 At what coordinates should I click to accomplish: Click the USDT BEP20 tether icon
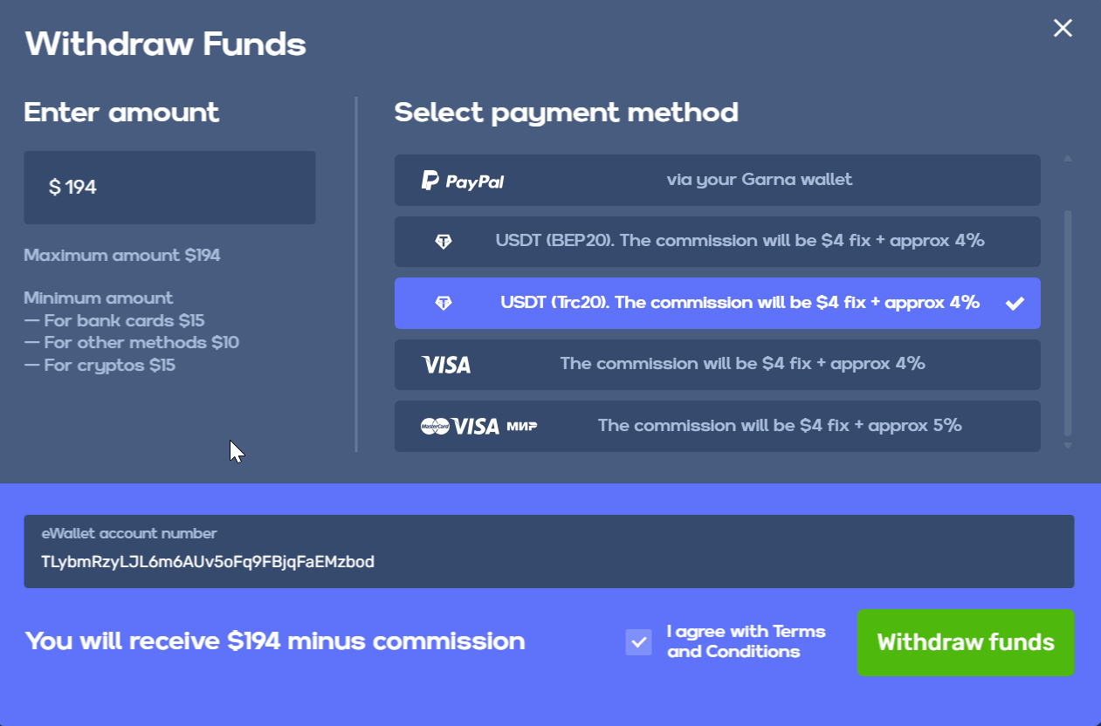[444, 242]
